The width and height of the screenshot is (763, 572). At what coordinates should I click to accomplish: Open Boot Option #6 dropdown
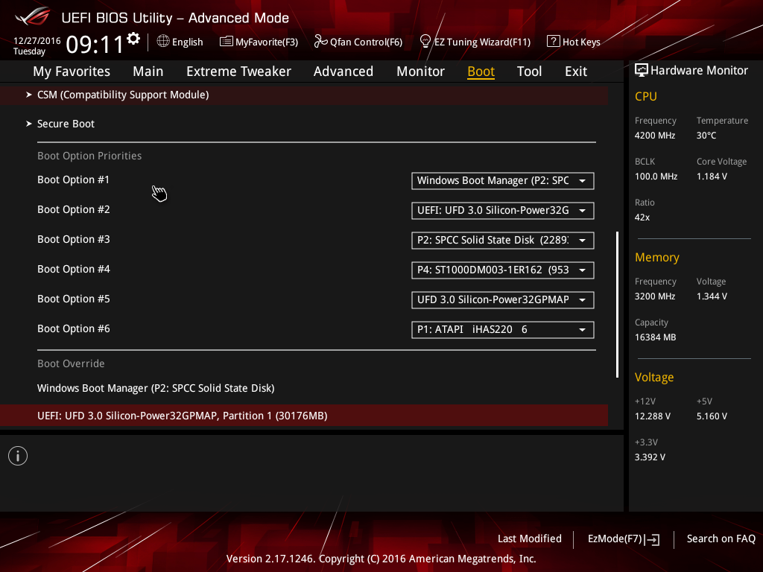click(x=503, y=330)
